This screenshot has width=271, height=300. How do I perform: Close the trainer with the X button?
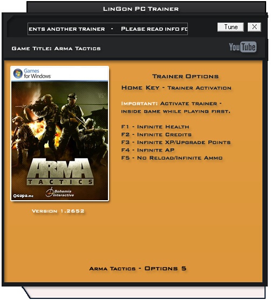(x=254, y=27)
